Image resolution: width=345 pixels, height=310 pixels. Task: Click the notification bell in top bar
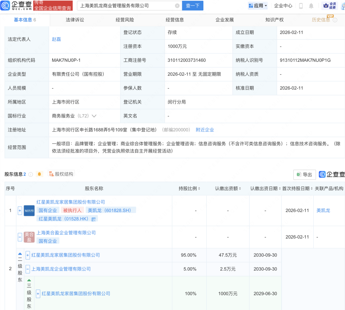[311, 6]
